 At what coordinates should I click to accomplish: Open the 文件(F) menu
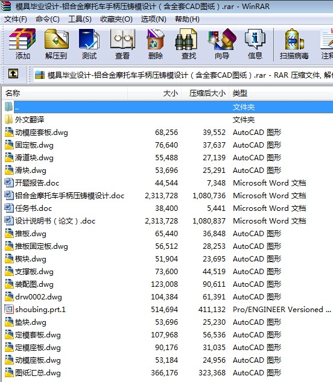pos(16,19)
